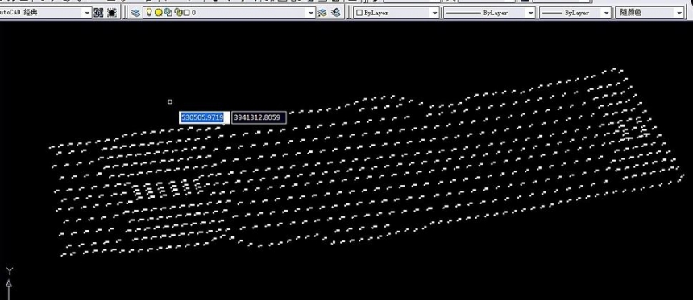Toggle the layer 0 lock icon
Viewport: 693px width, 300px height.
179,13
